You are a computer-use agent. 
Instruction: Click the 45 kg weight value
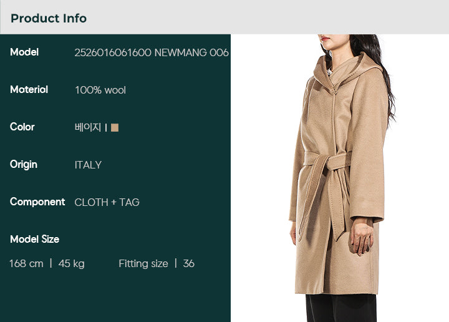(71, 263)
